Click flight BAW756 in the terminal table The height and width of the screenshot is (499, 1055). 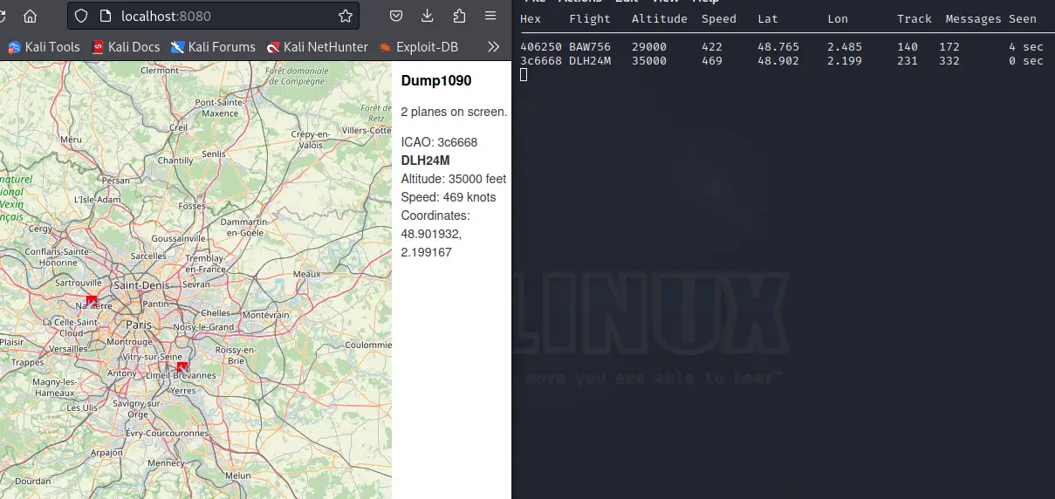coord(590,47)
